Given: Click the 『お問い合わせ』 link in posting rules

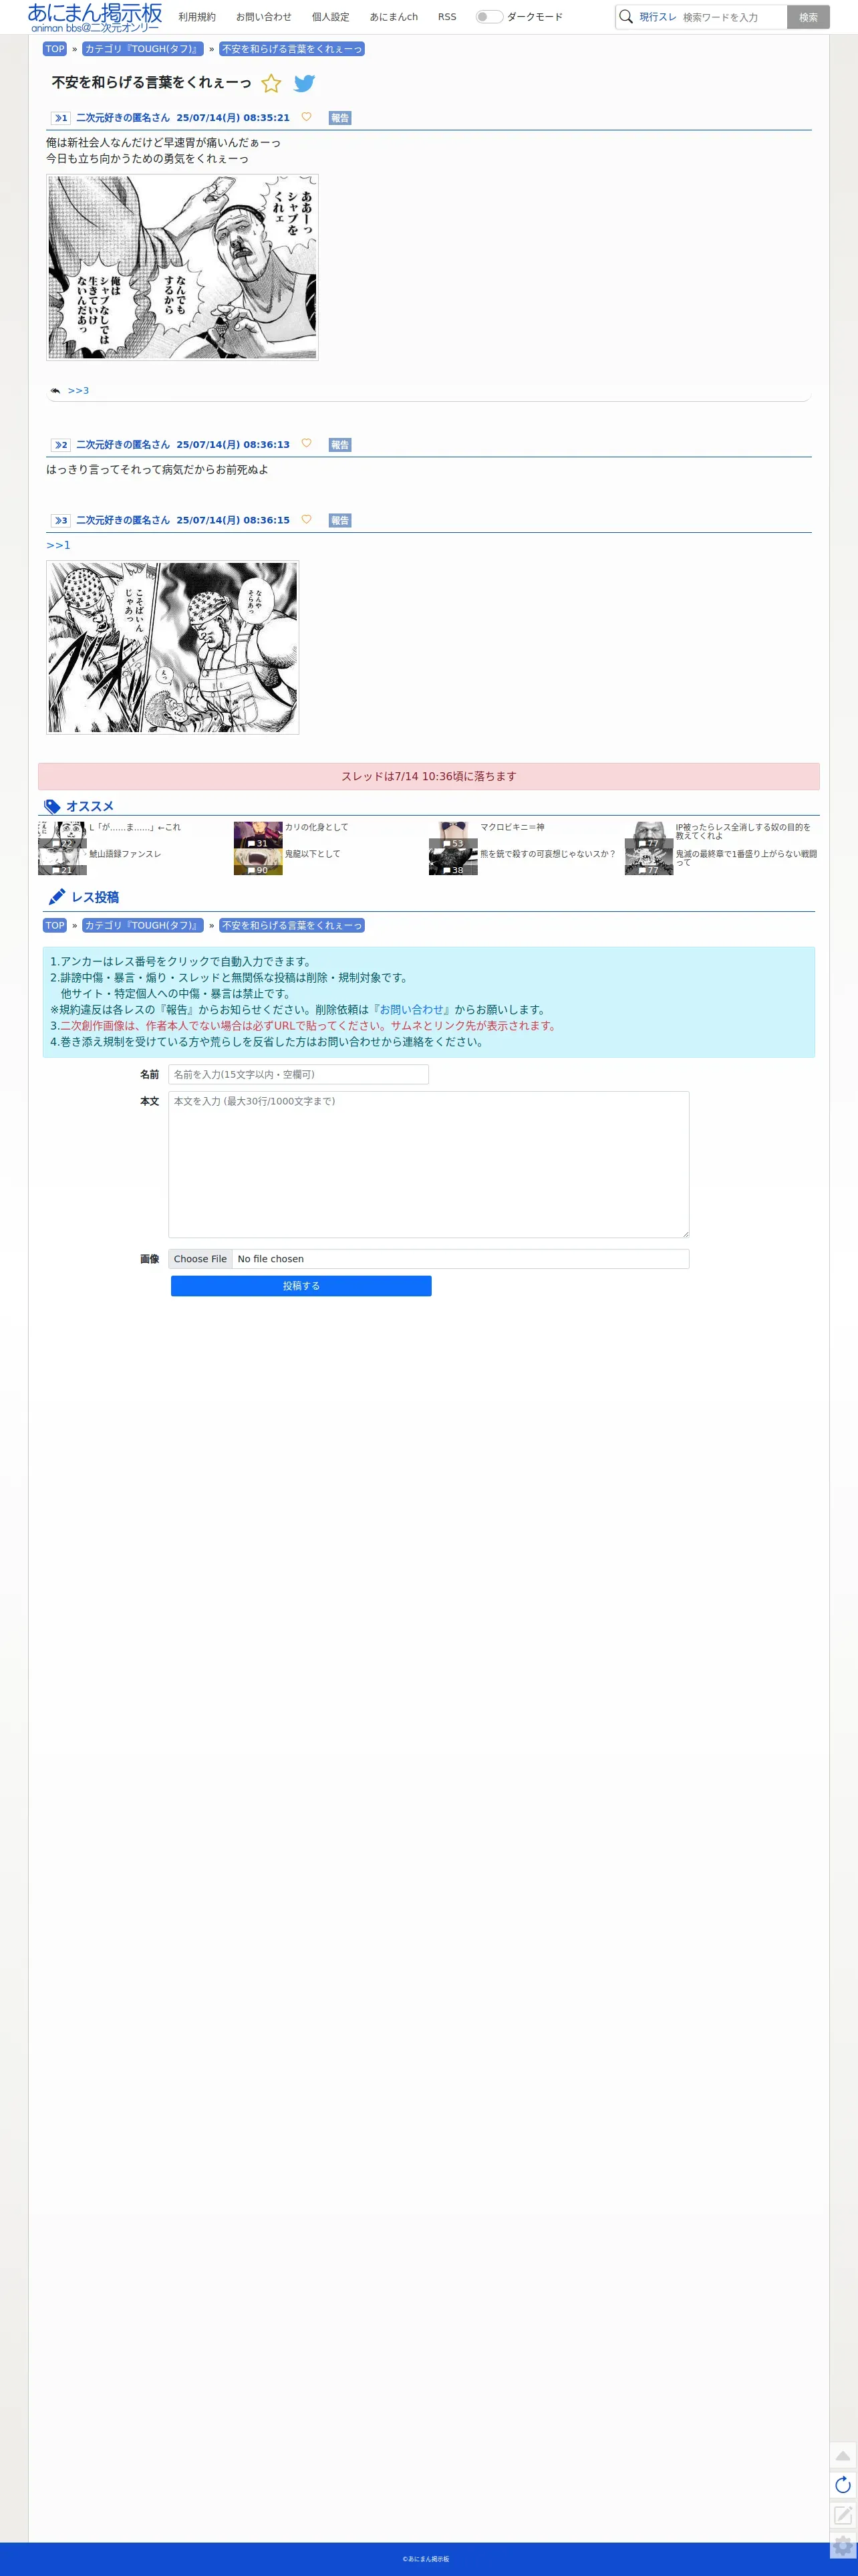Looking at the screenshot, I should (x=411, y=1010).
